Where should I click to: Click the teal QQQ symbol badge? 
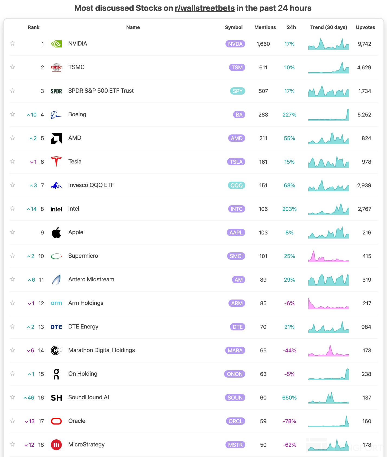pyautogui.click(x=237, y=185)
